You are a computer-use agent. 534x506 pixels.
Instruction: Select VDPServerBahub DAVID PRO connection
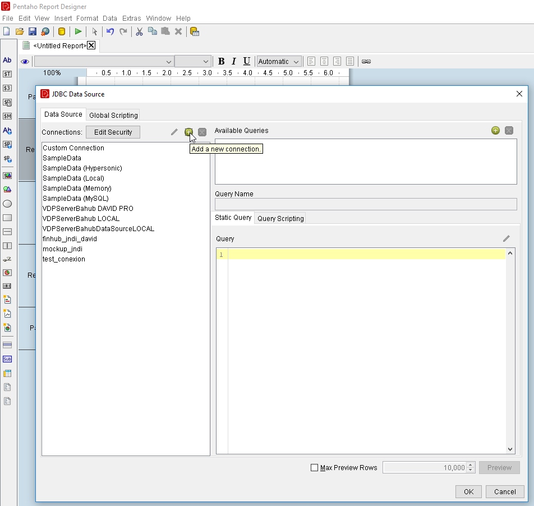pyautogui.click(x=126, y=208)
